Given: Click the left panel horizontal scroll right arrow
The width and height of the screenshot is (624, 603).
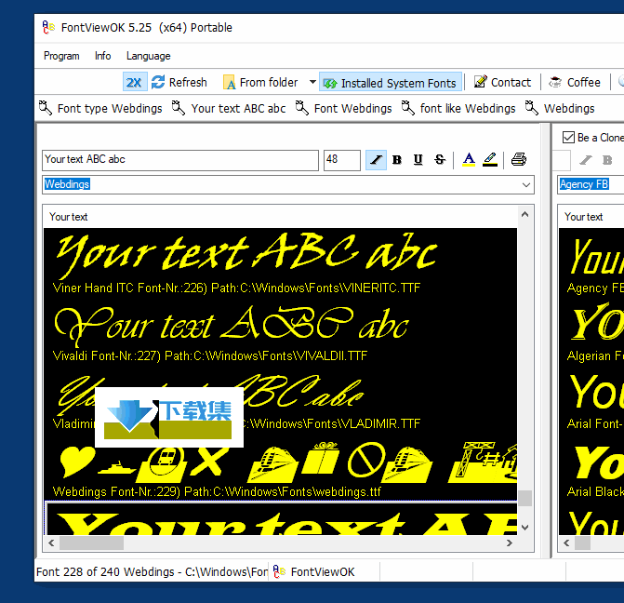Looking at the screenshot, I should pos(510,543).
